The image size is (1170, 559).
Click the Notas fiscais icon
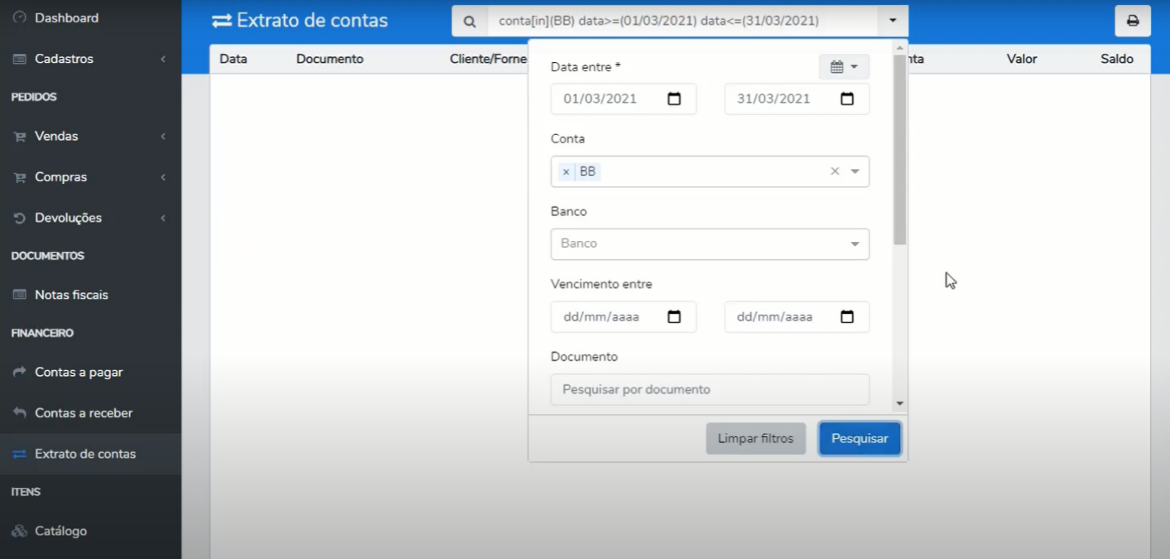pyautogui.click(x=20, y=295)
